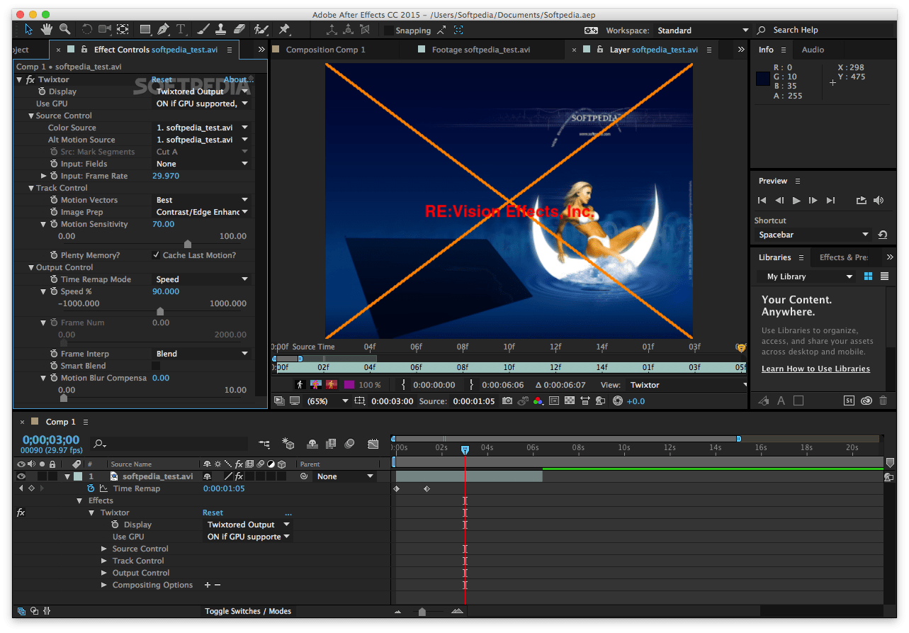Select the Roto Brush tool
Screen dimensions: 909x633
click(261, 29)
